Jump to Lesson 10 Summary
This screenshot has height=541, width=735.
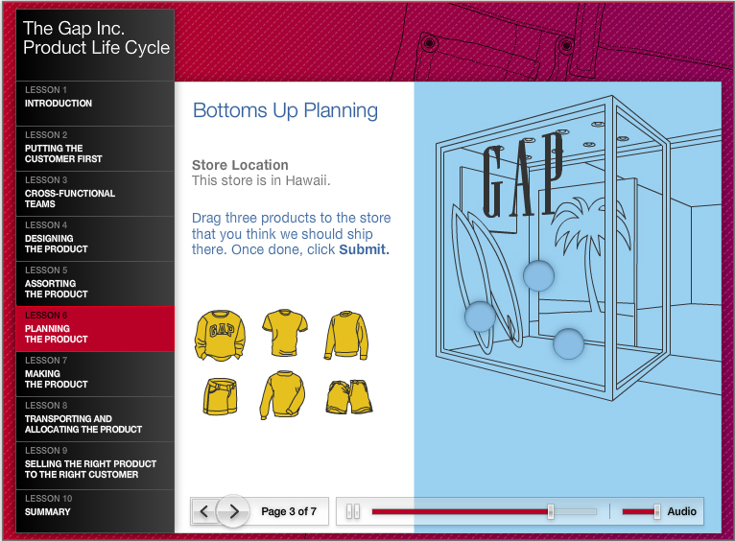(95, 510)
